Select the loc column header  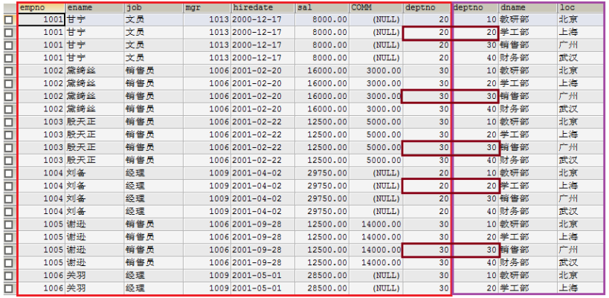coord(581,7)
